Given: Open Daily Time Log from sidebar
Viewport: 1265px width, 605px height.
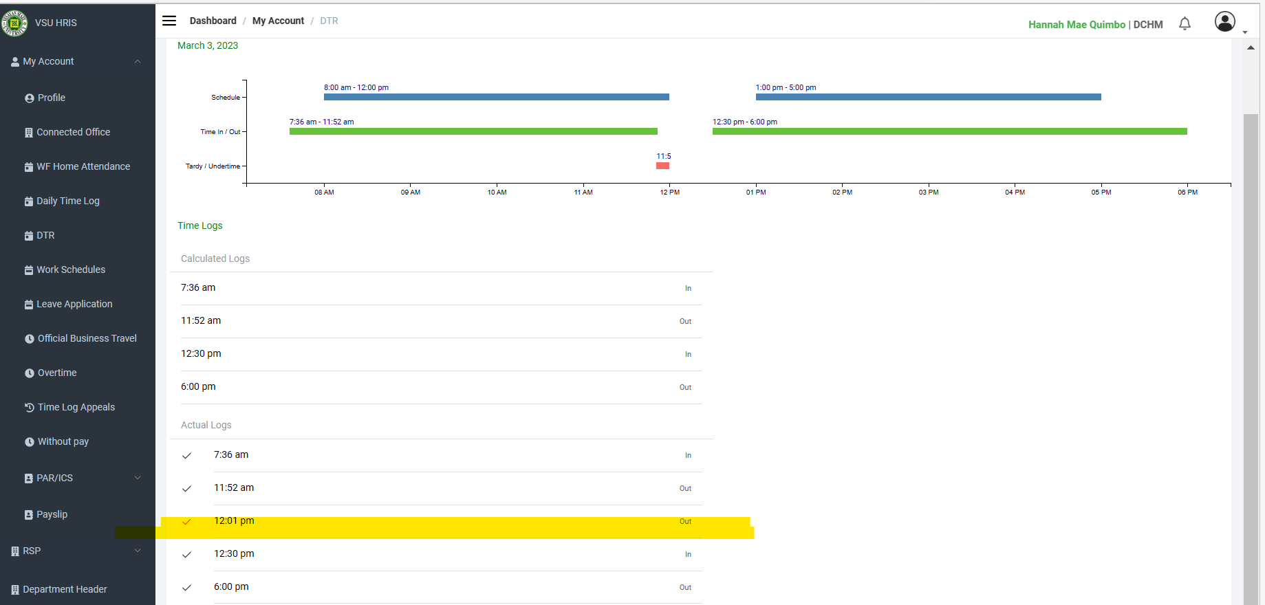Looking at the screenshot, I should 67,201.
